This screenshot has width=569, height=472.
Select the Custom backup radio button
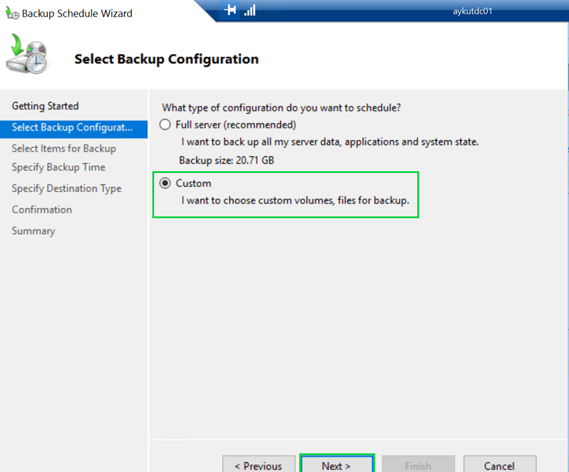click(x=165, y=183)
